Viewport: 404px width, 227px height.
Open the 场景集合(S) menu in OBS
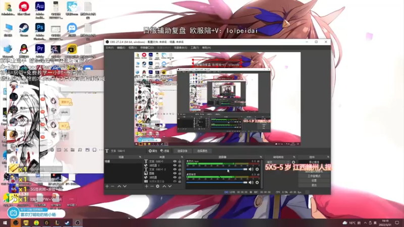[180, 47]
